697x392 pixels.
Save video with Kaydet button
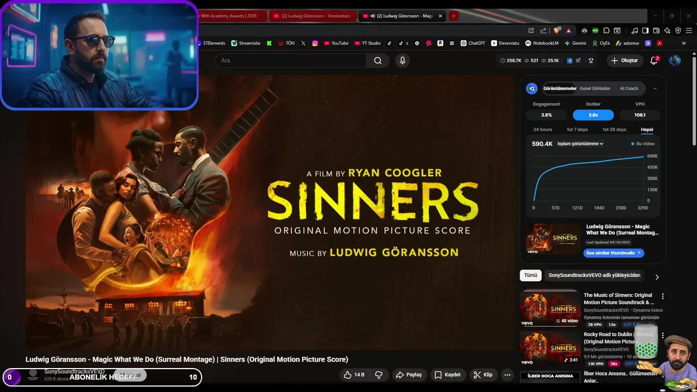tap(447, 375)
